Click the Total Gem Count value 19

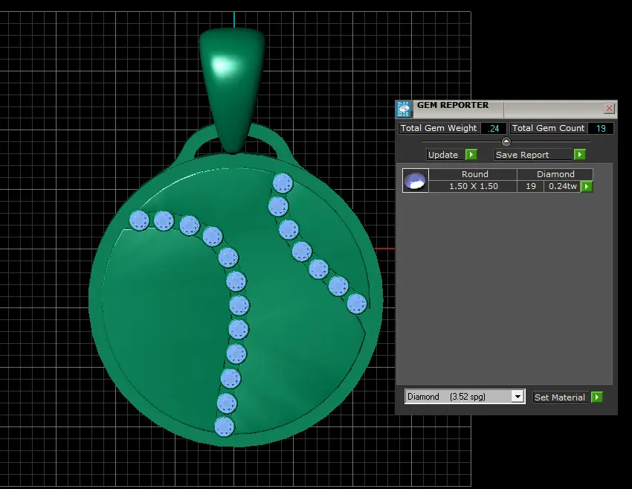pos(601,128)
